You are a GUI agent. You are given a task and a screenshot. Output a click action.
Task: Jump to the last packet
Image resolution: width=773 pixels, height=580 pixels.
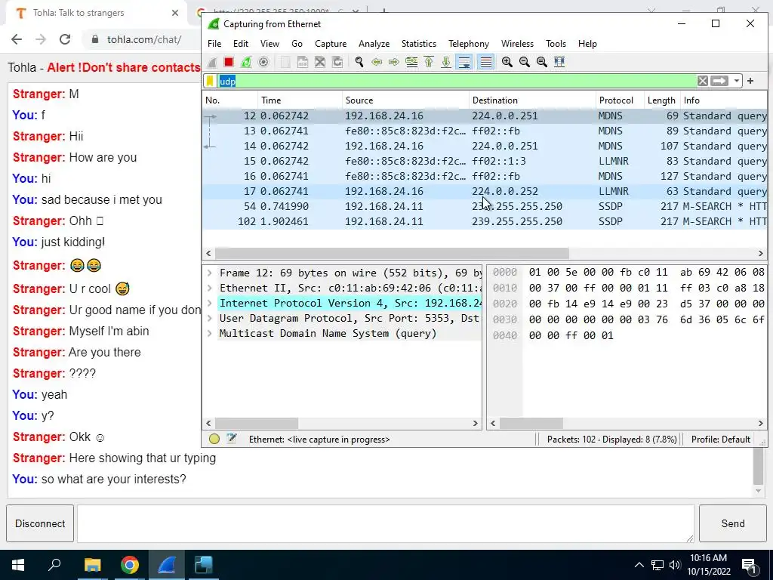446,62
